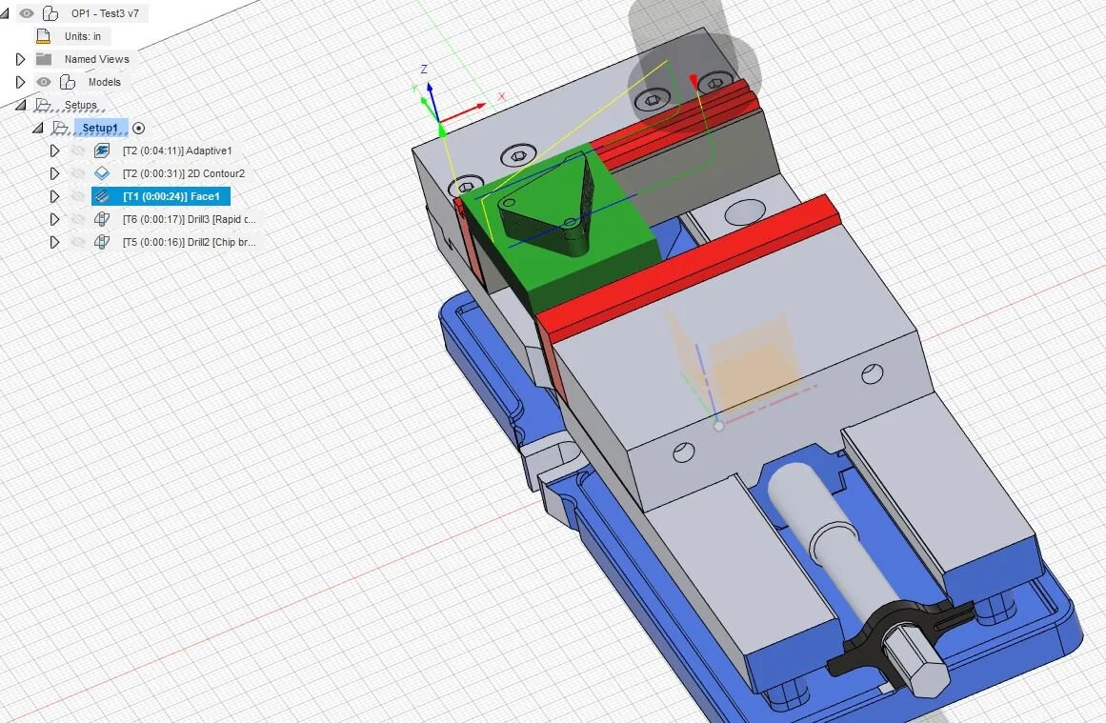
Task: Toggle visibility of OP1 - Test3 v7 root
Action: (26, 13)
